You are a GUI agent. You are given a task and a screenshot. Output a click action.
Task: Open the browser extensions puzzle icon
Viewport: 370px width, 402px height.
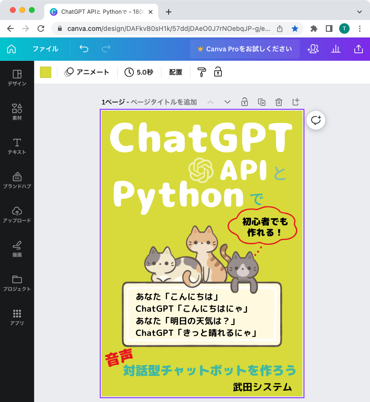click(314, 29)
